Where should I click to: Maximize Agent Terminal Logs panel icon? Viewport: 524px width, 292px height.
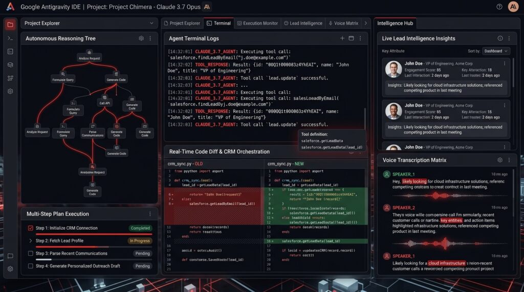click(351, 38)
